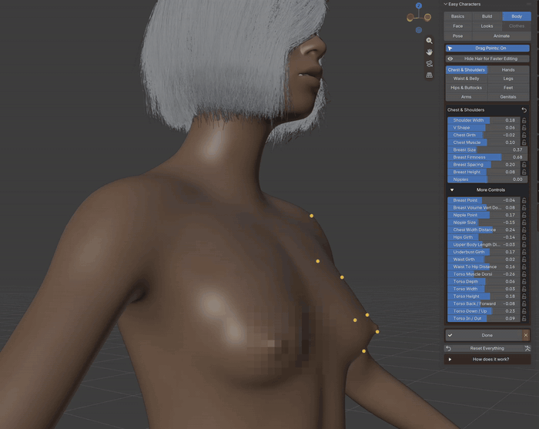Toggle the camera view icon

point(429,64)
